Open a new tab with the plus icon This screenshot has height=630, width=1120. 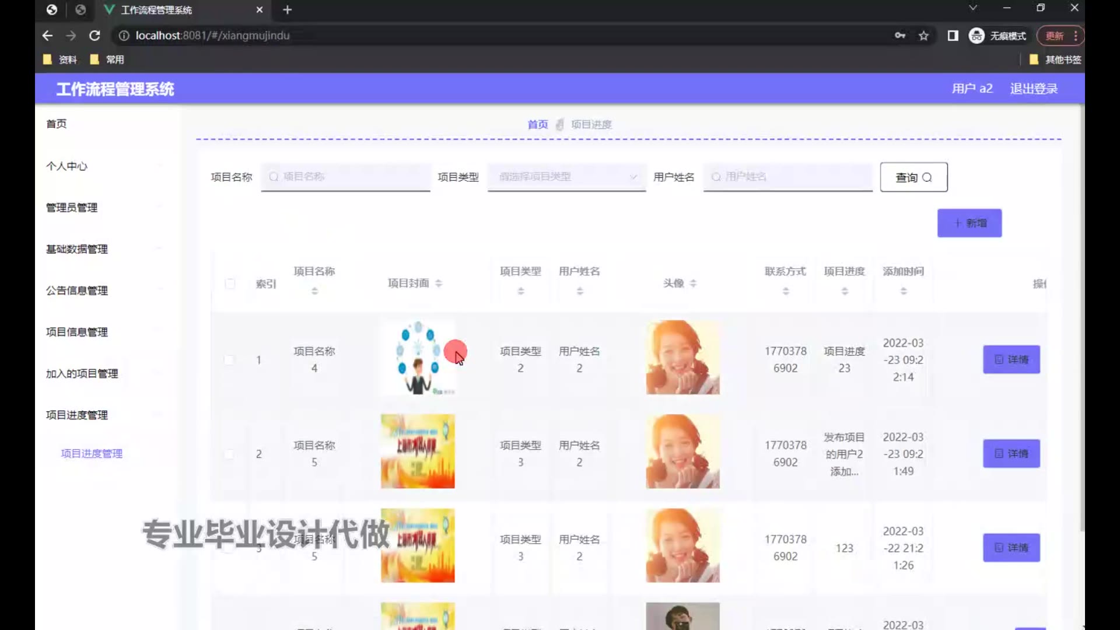[x=287, y=10]
